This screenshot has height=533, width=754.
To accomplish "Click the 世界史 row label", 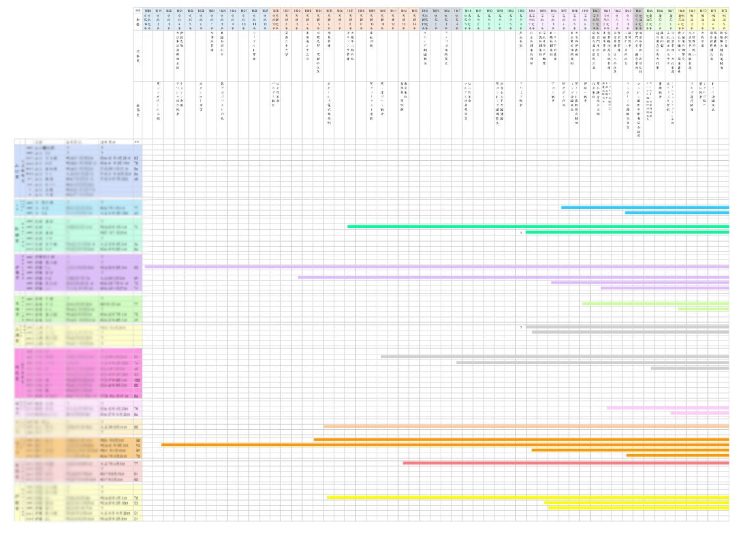I will coord(138,110).
